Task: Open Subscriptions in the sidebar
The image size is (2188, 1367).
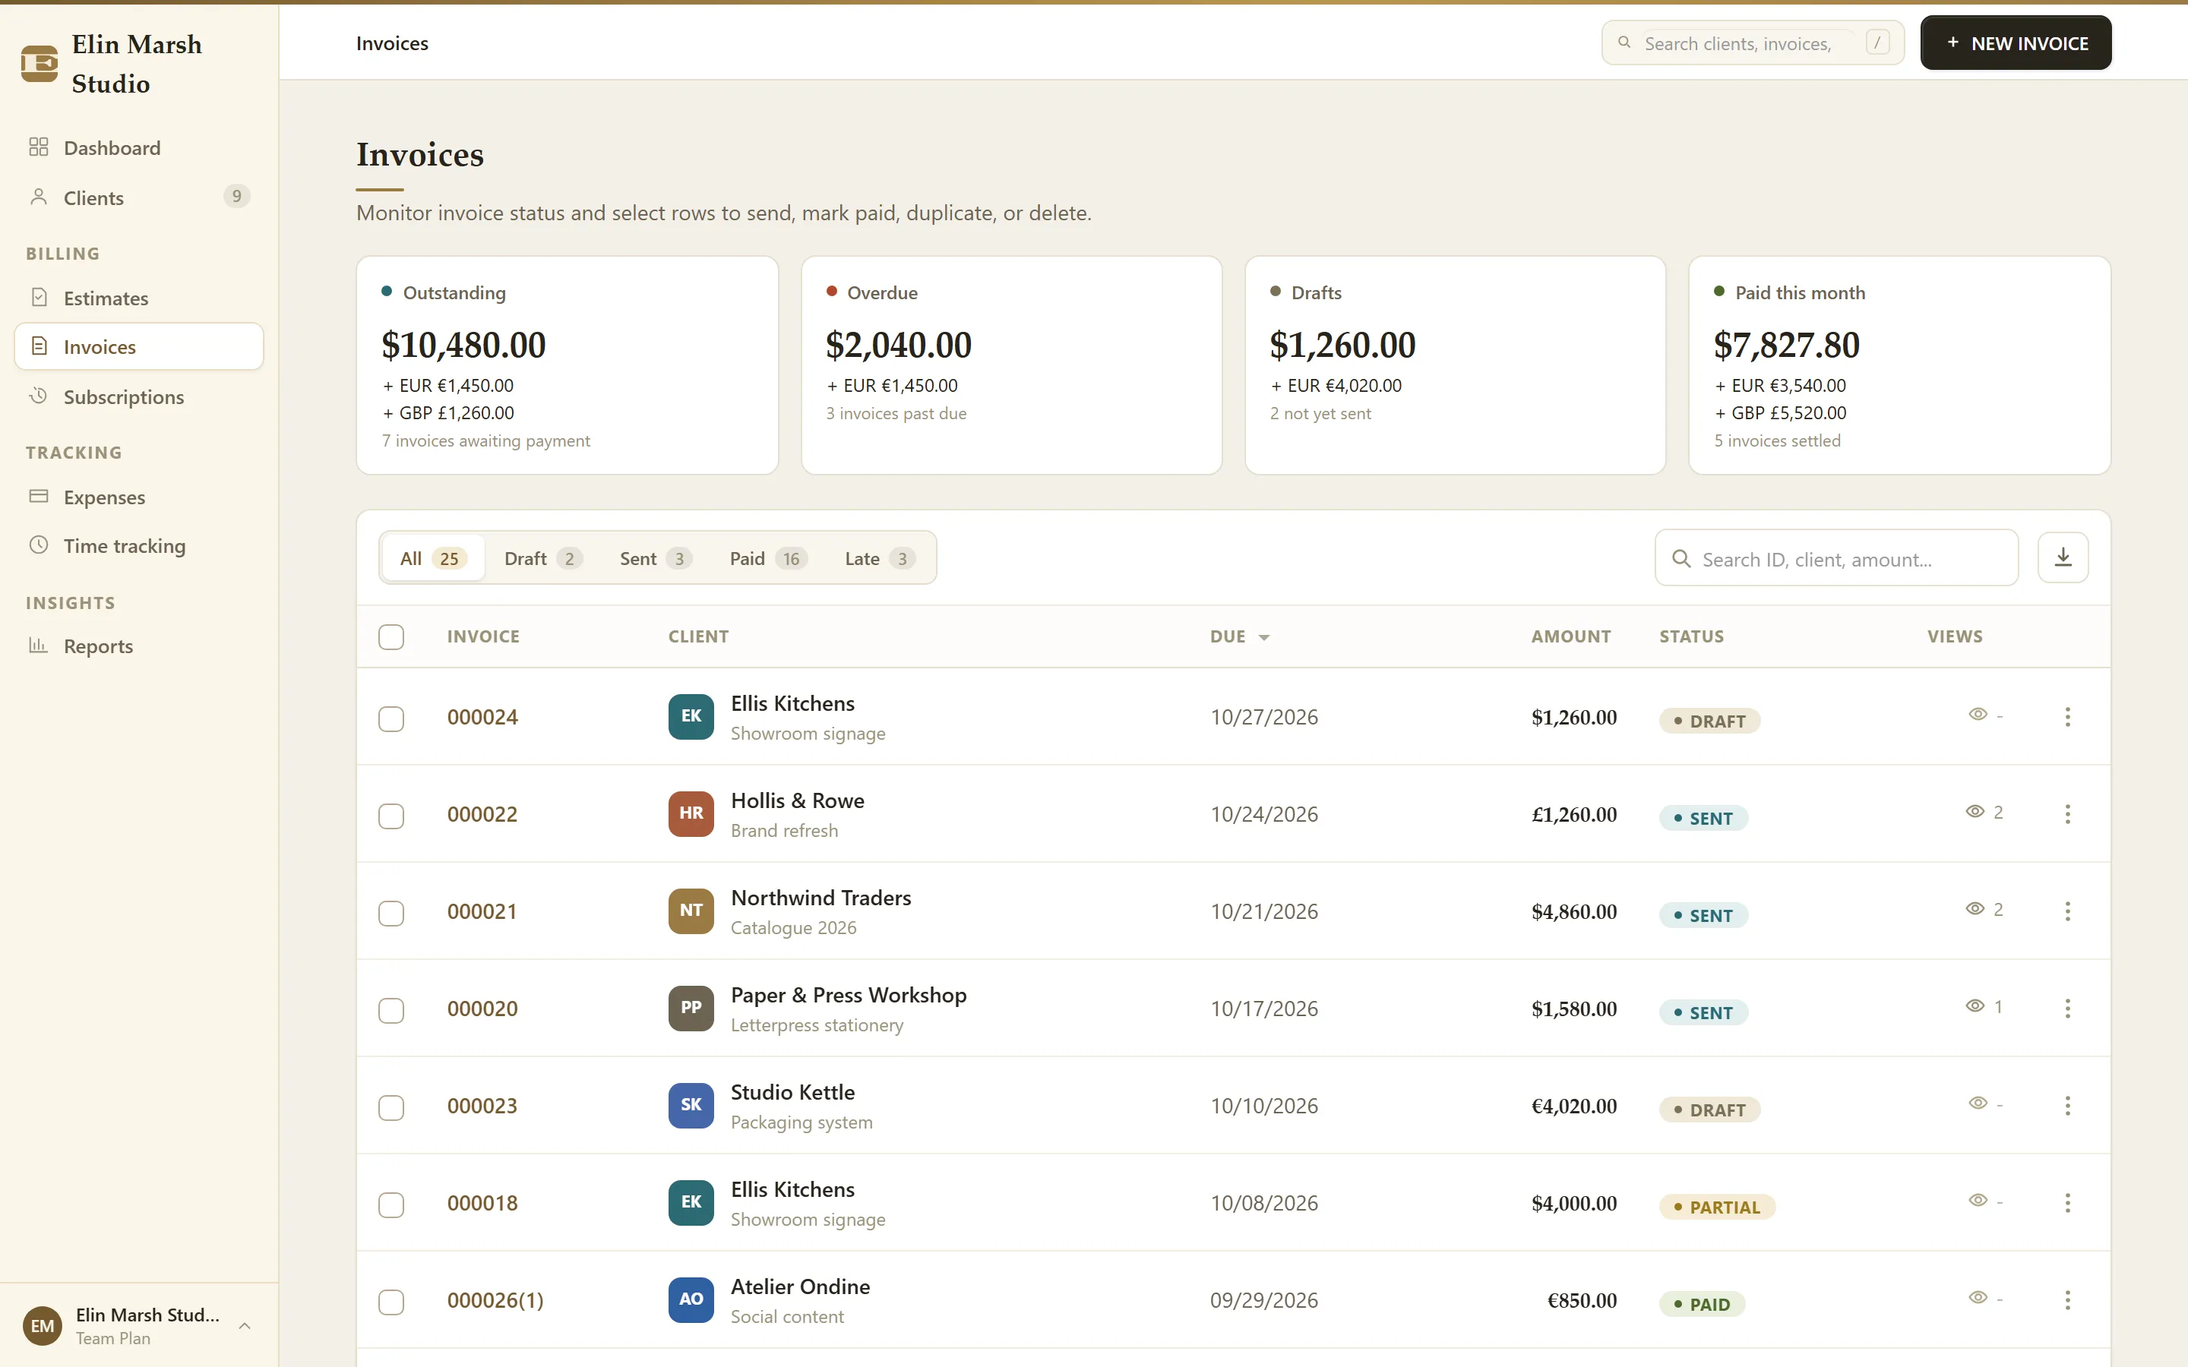Action: [x=139, y=397]
